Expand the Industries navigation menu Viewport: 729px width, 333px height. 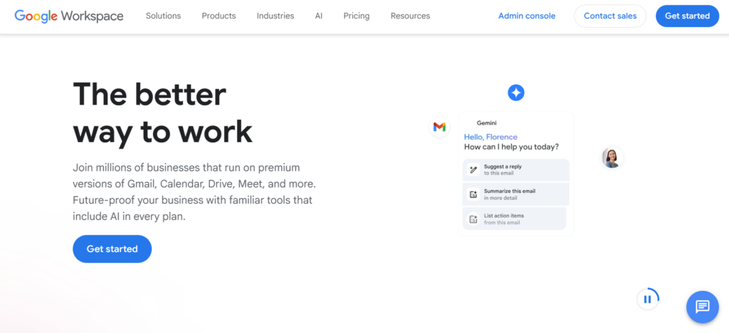click(276, 16)
